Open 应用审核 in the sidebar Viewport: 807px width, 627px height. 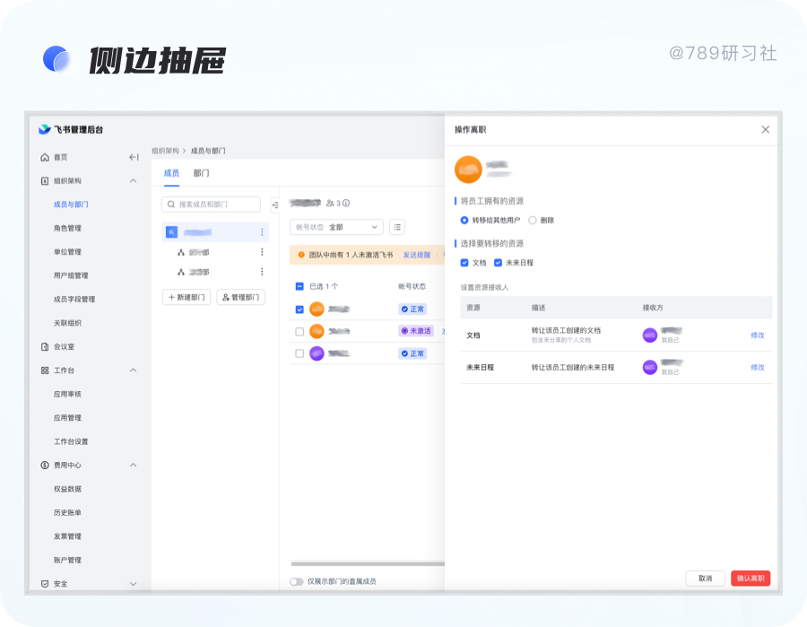pyautogui.click(x=67, y=394)
